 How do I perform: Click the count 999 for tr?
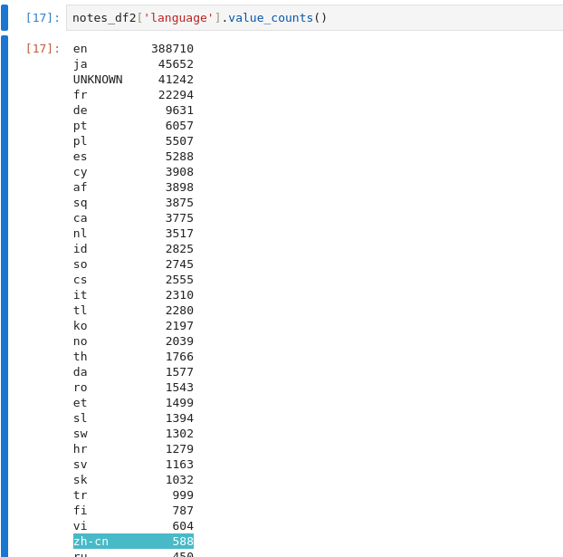pyautogui.click(x=183, y=495)
